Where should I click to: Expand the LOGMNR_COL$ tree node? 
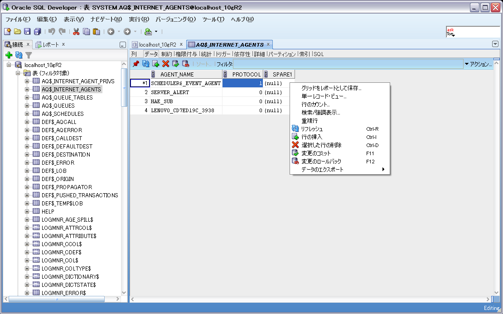27,260
